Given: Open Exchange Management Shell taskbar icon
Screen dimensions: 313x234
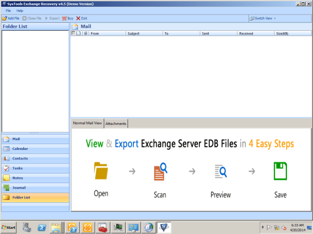Looking at the screenshot, I should tap(72, 227).
